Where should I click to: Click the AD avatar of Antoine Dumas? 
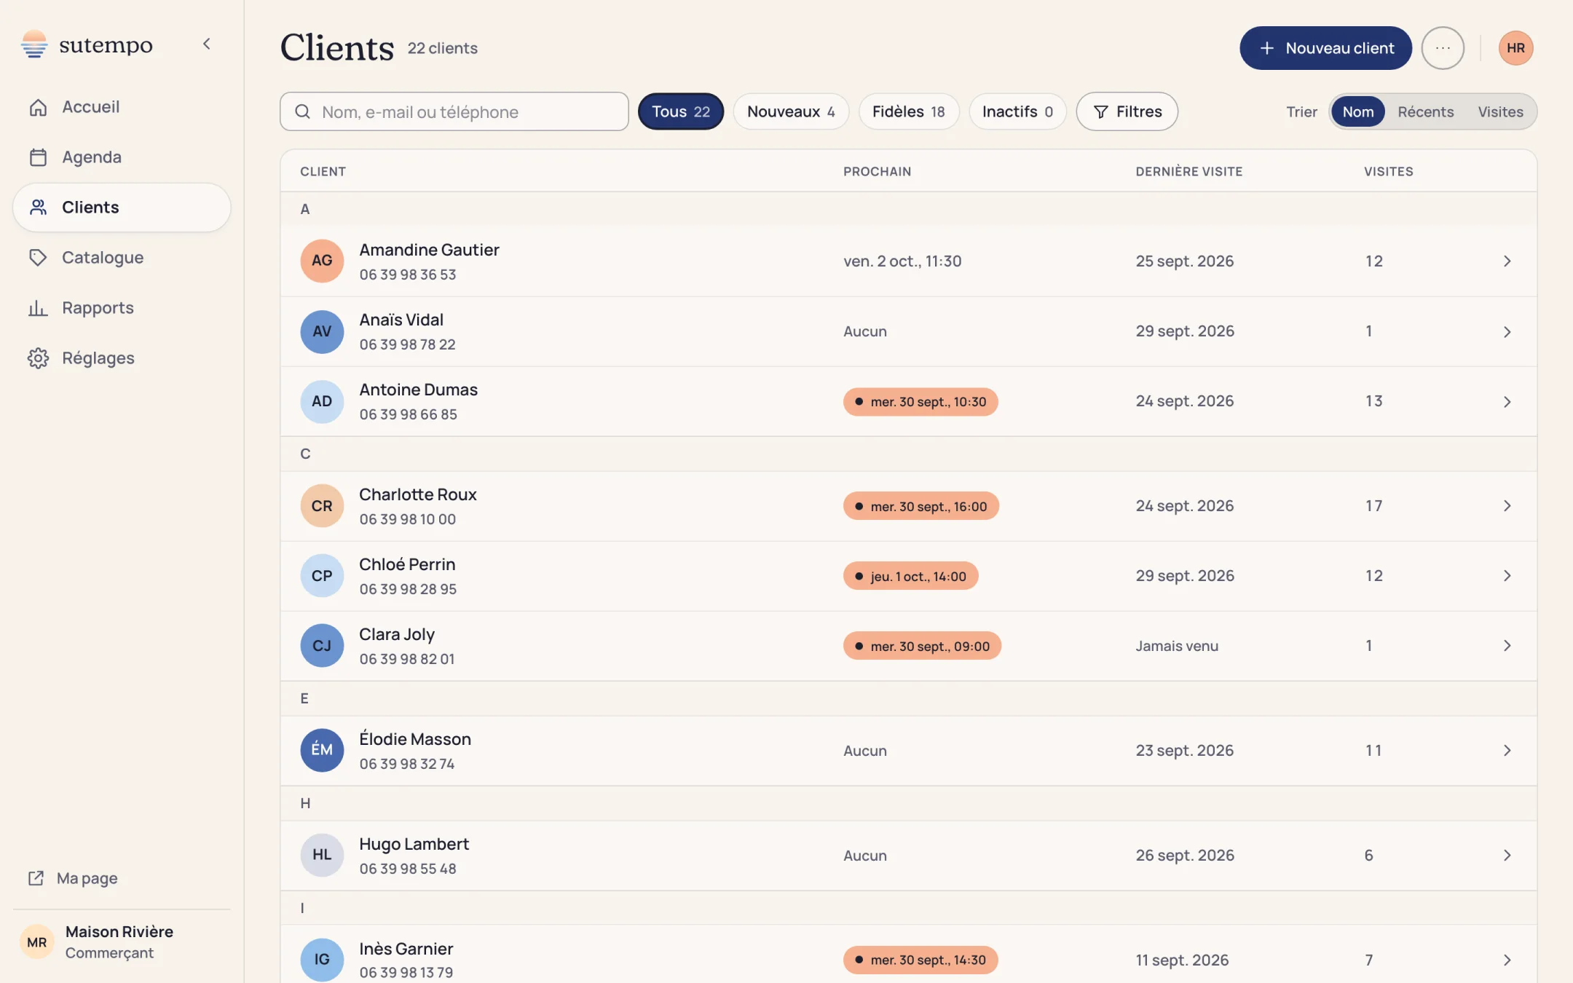(x=322, y=401)
